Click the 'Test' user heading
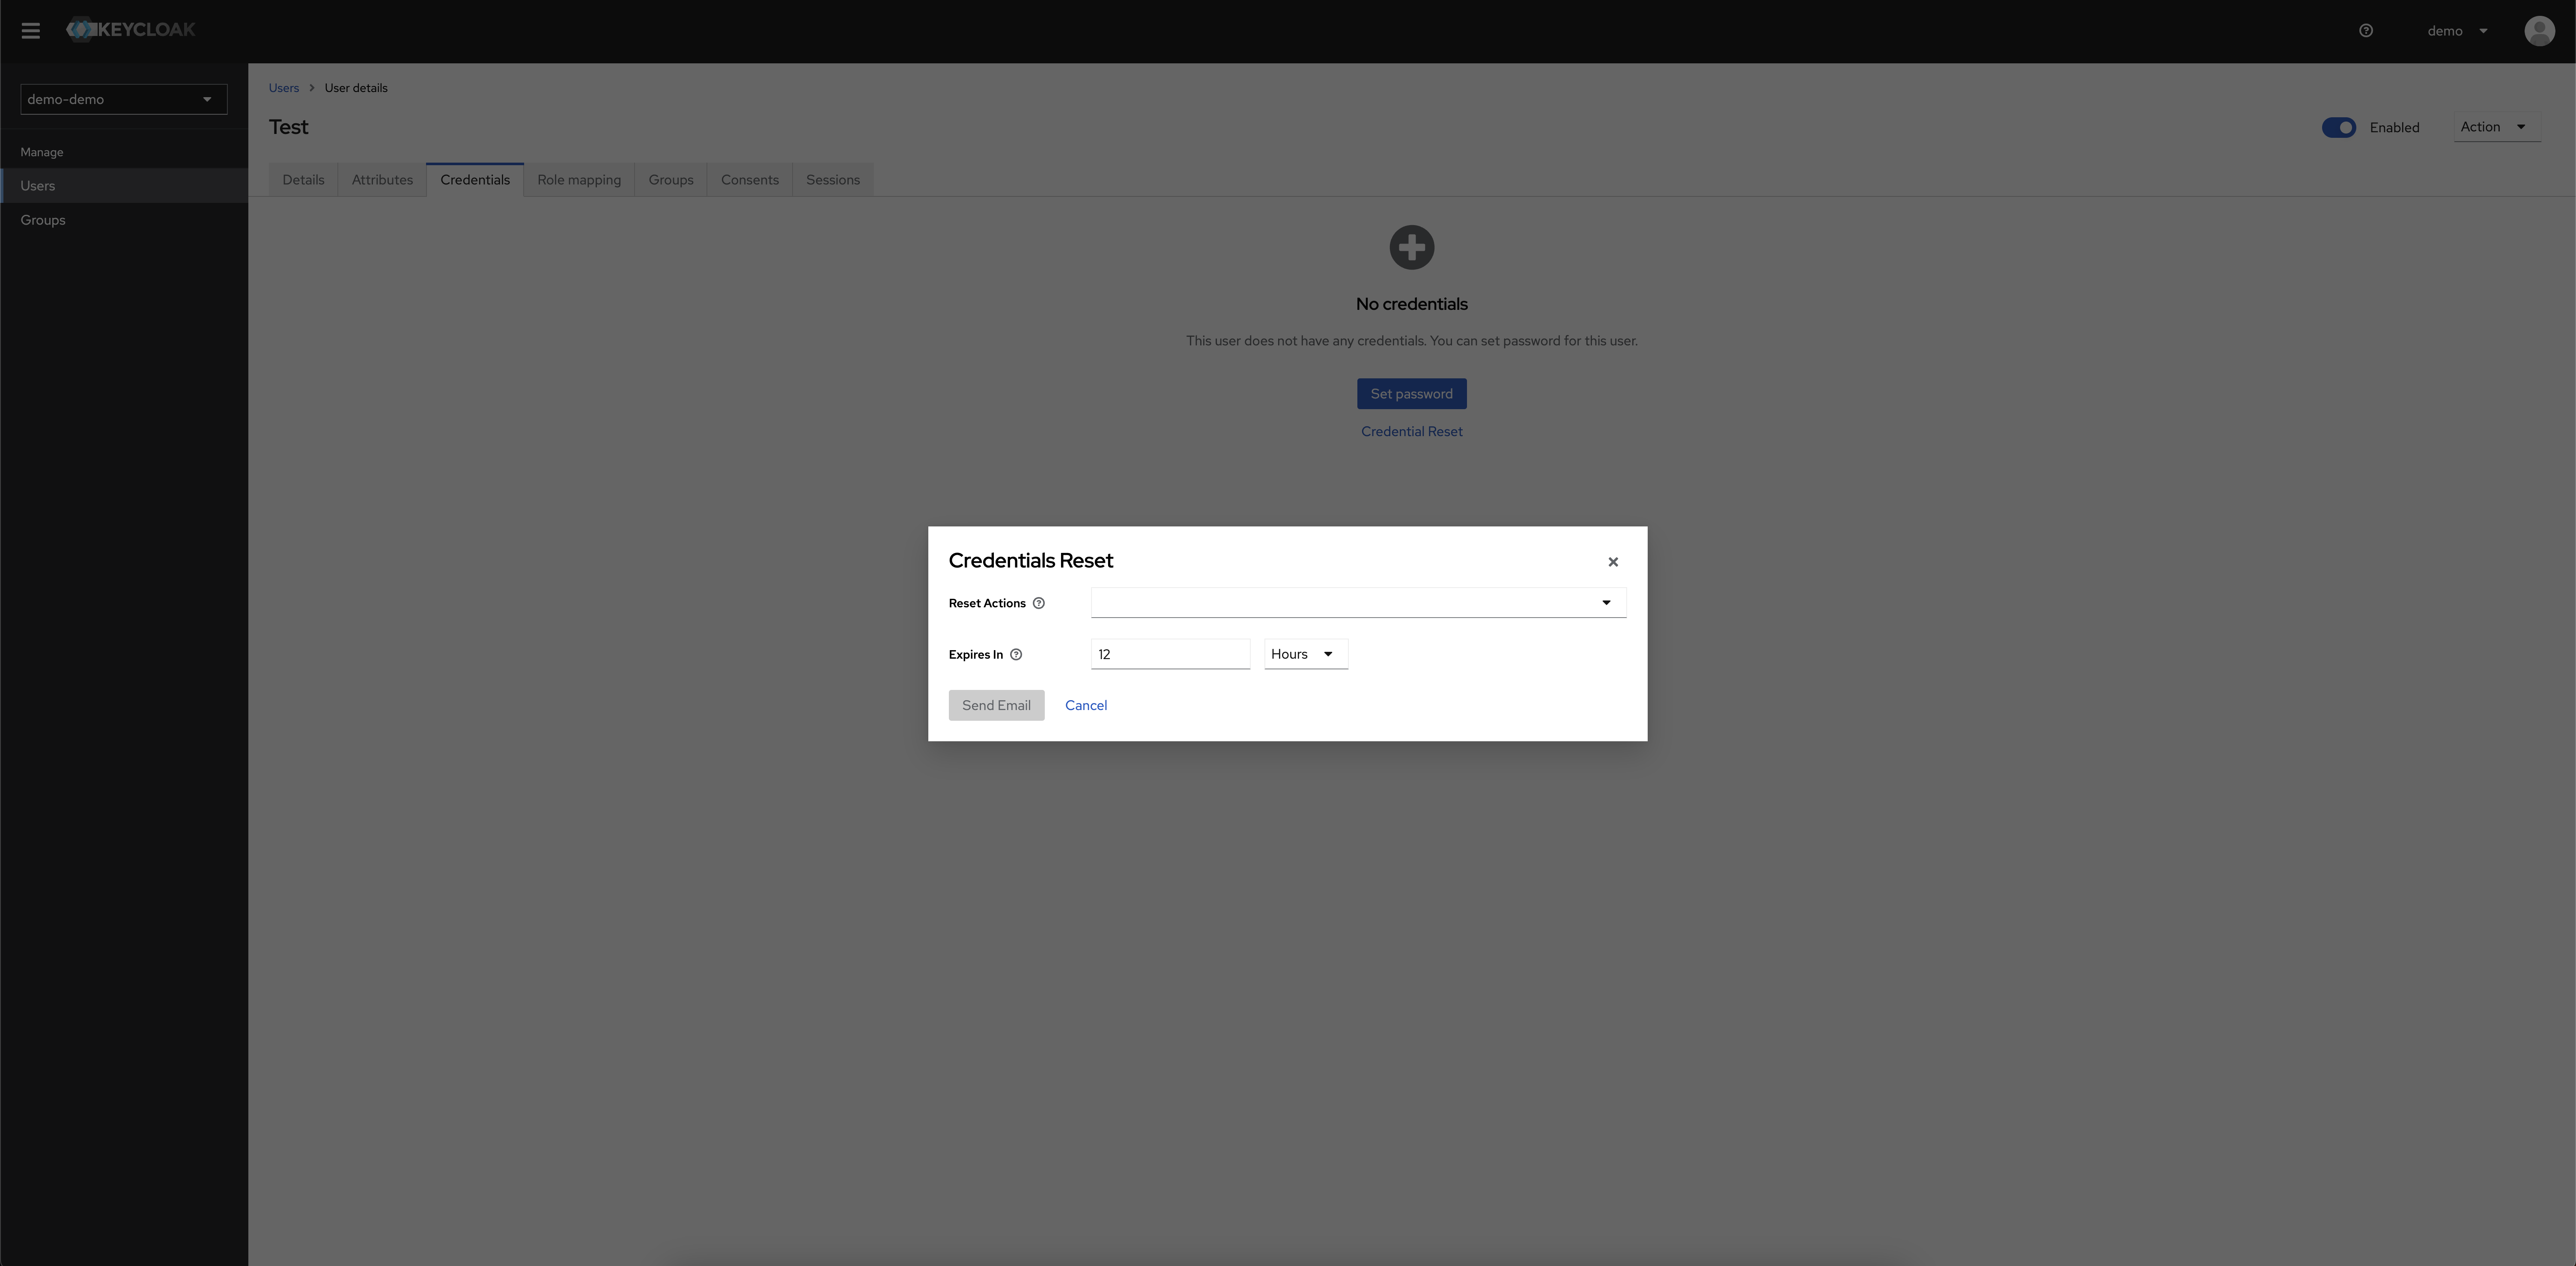This screenshot has width=2576, height=1266. [x=289, y=127]
